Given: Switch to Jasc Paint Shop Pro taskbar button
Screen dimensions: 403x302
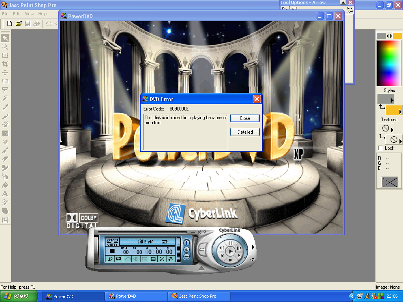Looking at the screenshot, I should click(x=199, y=296).
